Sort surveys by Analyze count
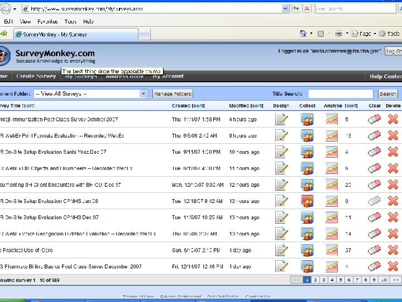Viewport: 402px width, 302px height. (x=351, y=106)
